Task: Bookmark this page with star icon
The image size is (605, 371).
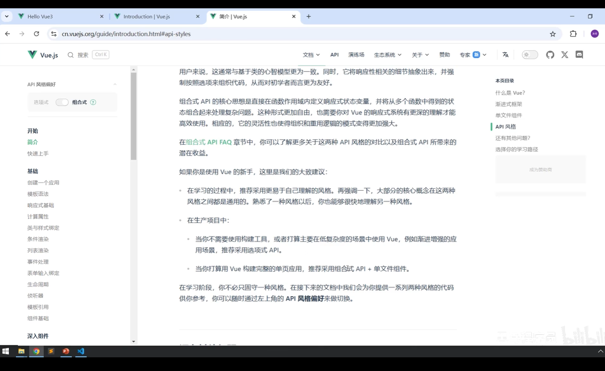Action: [x=553, y=34]
